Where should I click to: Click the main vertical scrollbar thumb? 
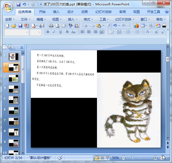(168, 59)
